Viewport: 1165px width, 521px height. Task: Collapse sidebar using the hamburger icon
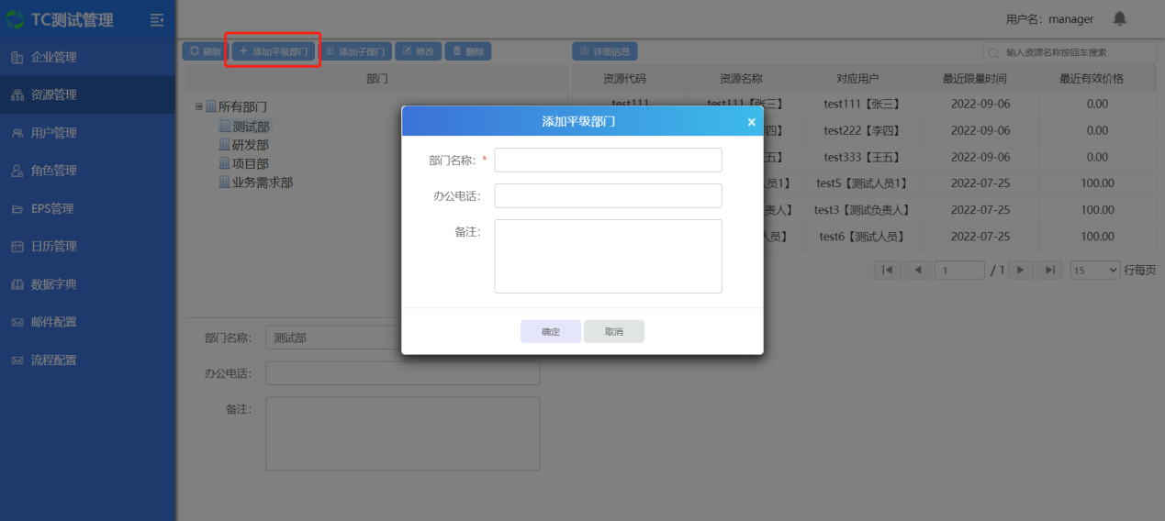[157, 19]
